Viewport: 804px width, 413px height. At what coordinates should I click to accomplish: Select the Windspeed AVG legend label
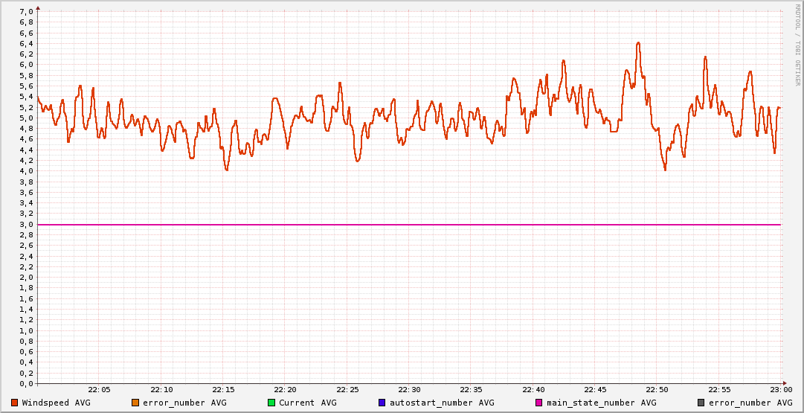(x=56, y=403)
